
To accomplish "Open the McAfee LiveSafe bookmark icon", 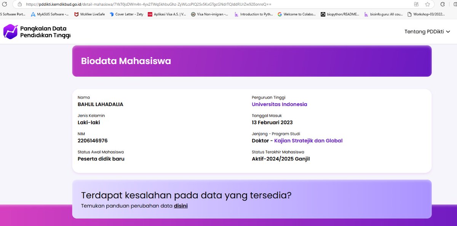I will [x=76, y=14].
